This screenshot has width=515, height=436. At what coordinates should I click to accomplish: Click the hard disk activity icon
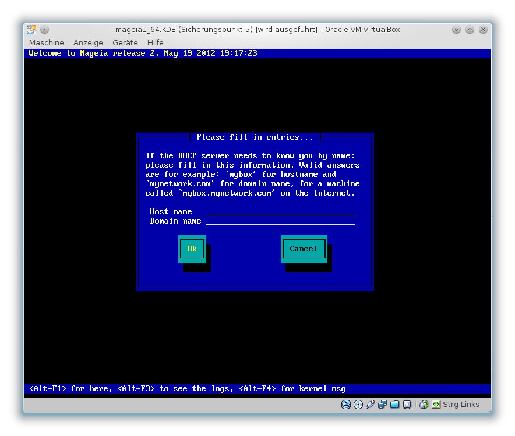(346, 405)
